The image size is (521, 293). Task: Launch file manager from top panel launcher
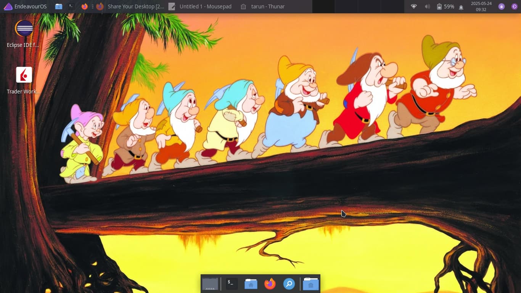(58, 6)
